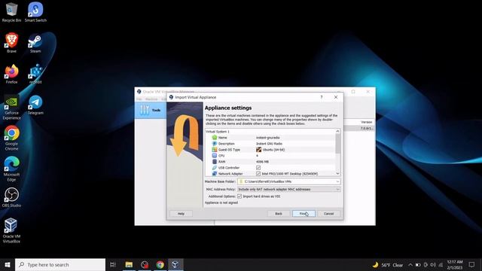The image size is (482, 271).
Task: Select the instant-gnuradio name value
Action: (268, 138)
